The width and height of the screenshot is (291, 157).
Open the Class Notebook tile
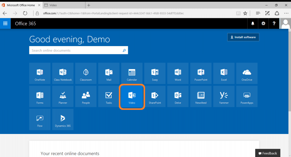click(x=63, y=73)
